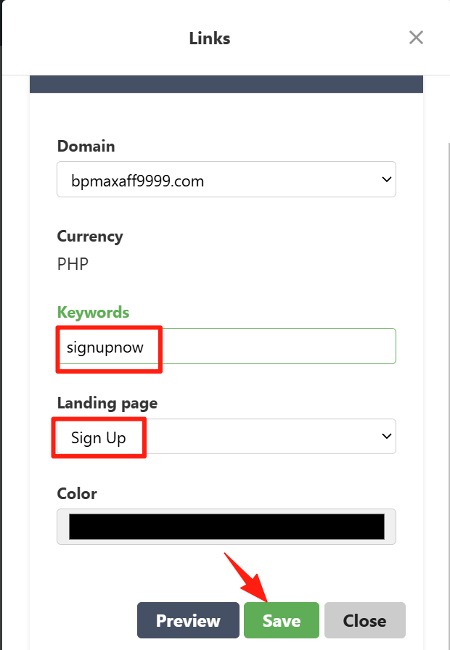Click the Color field label
The width and height of the screenshot is (450, 650).
77,494
